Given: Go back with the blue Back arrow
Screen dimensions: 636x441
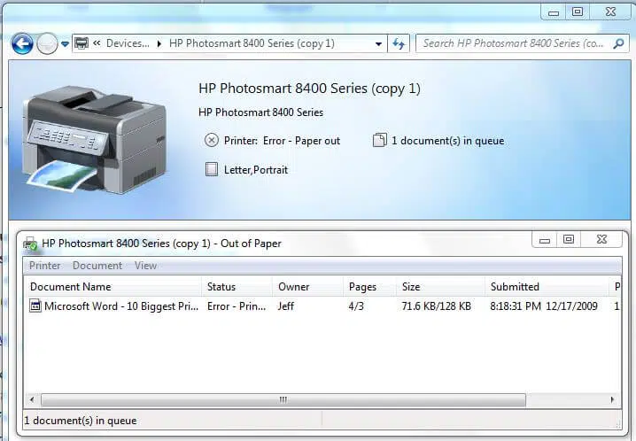Looking at the screenshot, I should (x=22, y=43).
